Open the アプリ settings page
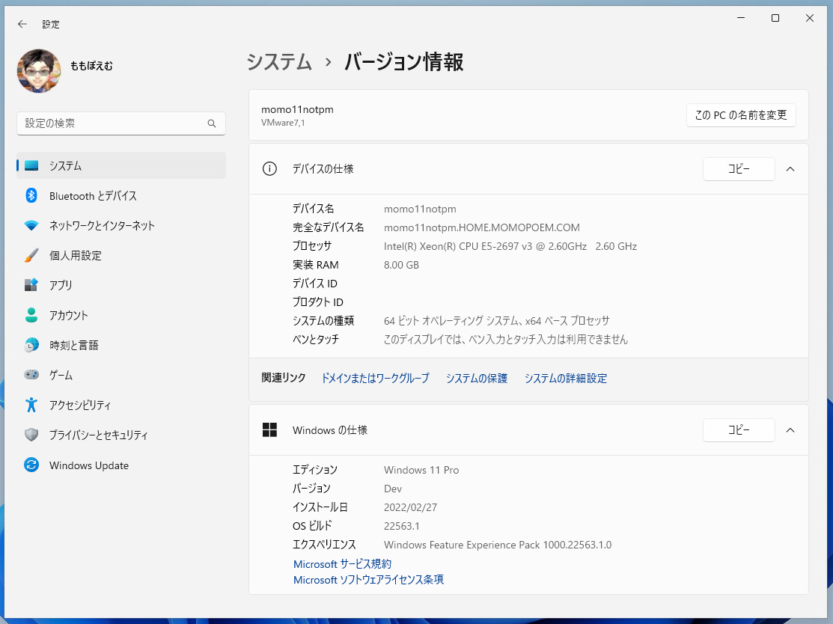The width and height of the screenshot is (833, 624). click(61, 285)
